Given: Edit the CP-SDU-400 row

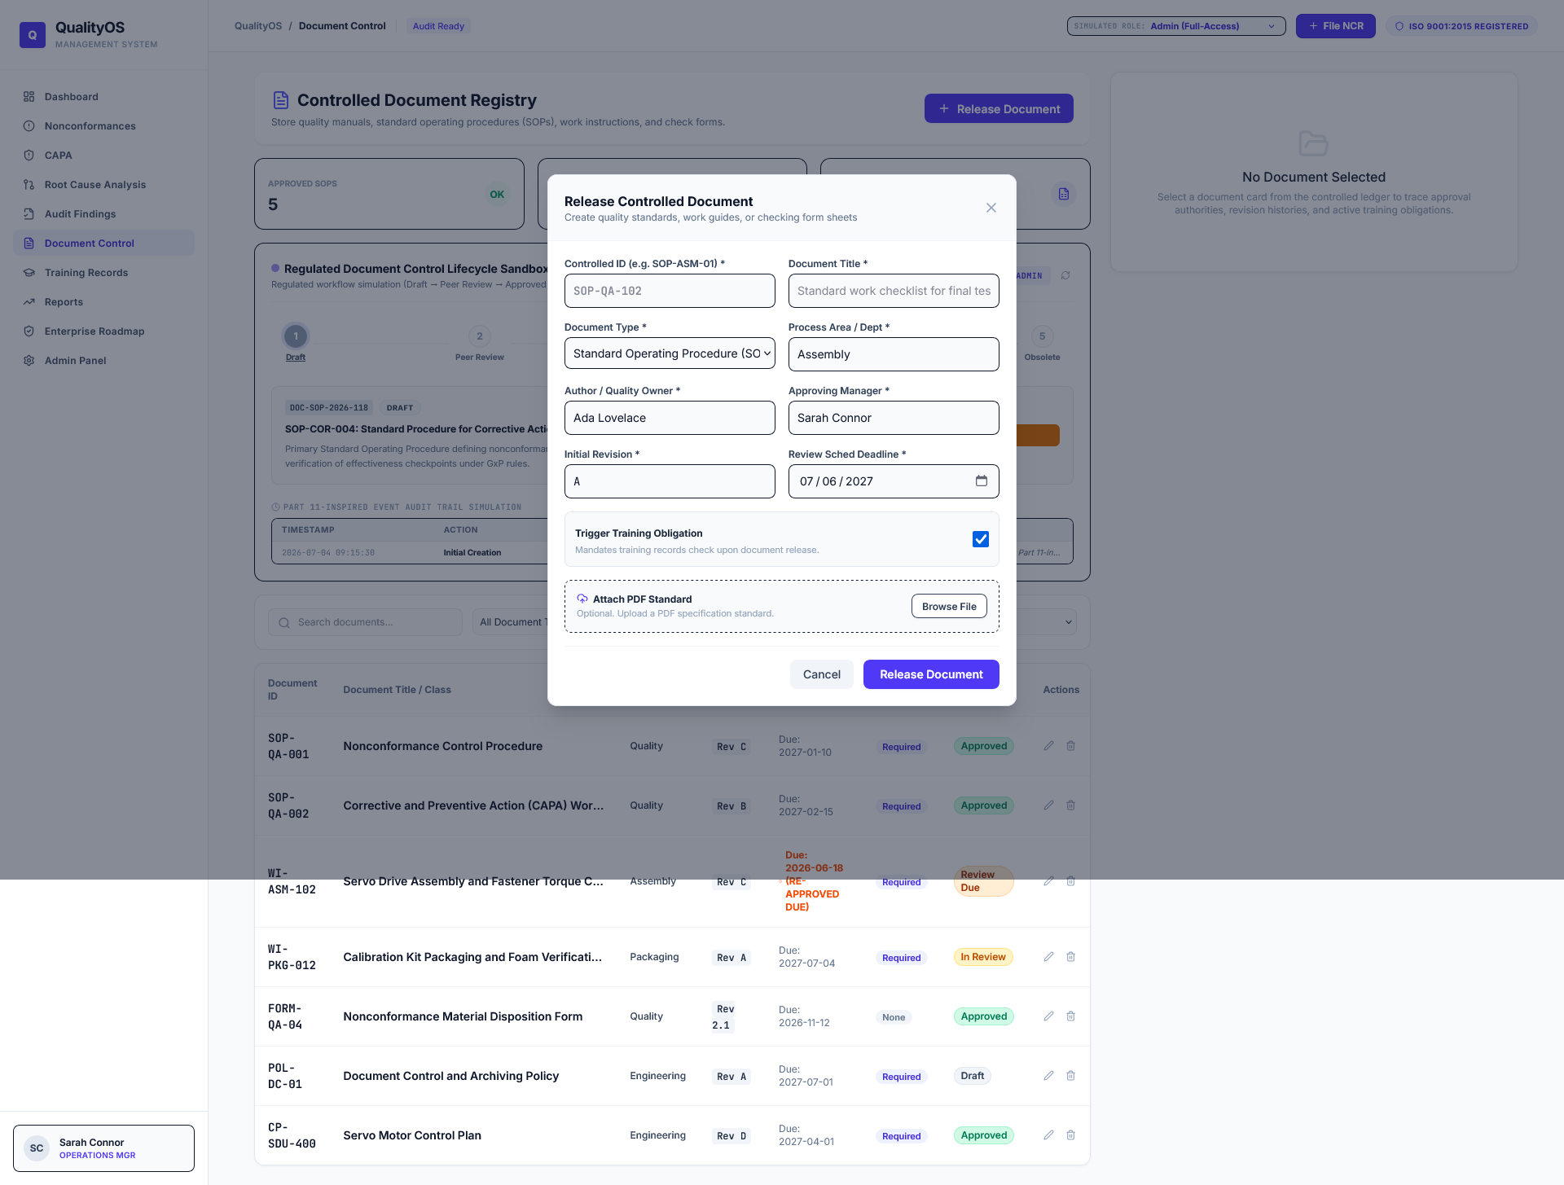Looking at the screenshot, I should (1049, 1135).
